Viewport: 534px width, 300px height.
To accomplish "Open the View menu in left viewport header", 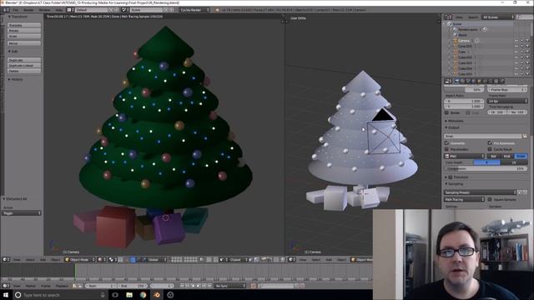I will pyautogui.click(x=17, y=259).
